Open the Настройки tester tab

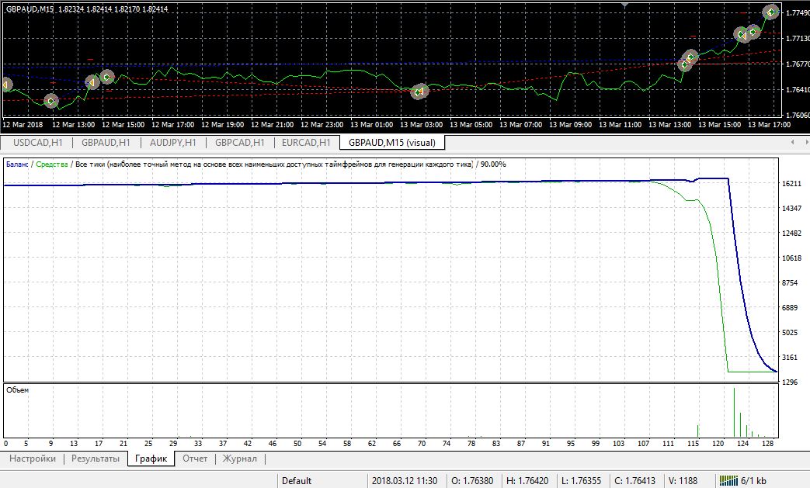pyautogui.click(x=33, y=459)
